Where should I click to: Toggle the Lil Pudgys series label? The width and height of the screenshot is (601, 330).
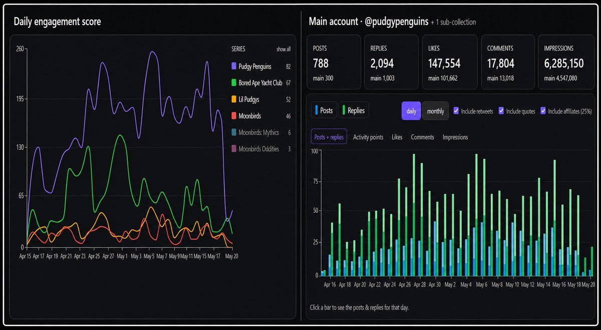(x=249, y=99)
